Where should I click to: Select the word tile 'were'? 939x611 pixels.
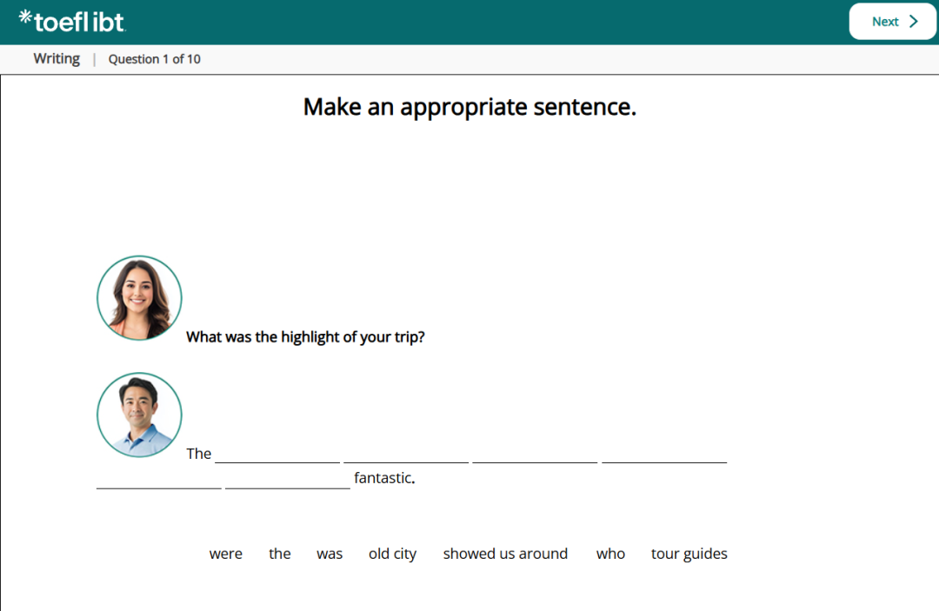pyautogui.click(x=226, y=554)
